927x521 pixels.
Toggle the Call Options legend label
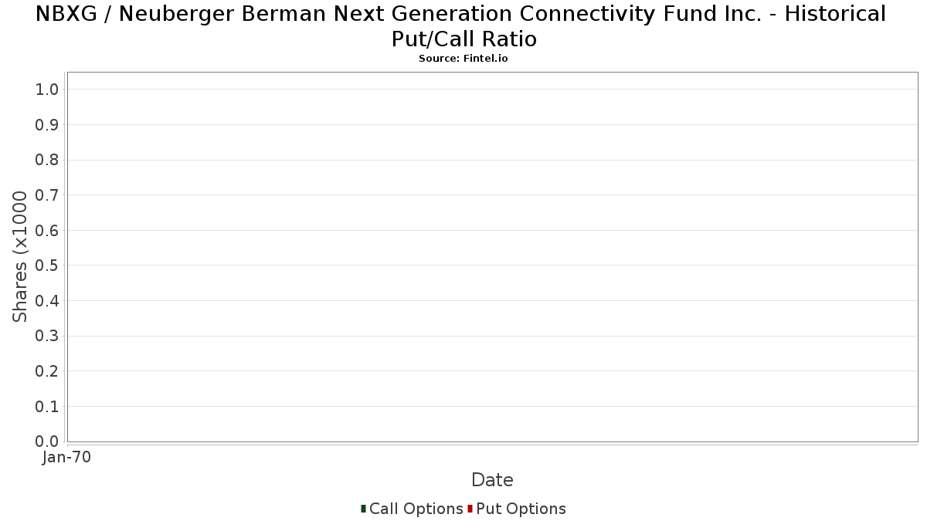pyautogui.click(x=416, y=509)
